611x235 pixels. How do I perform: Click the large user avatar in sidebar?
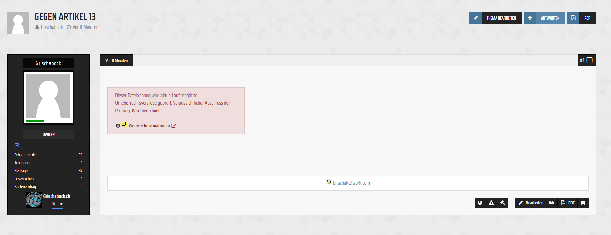[x=48, y=98]
